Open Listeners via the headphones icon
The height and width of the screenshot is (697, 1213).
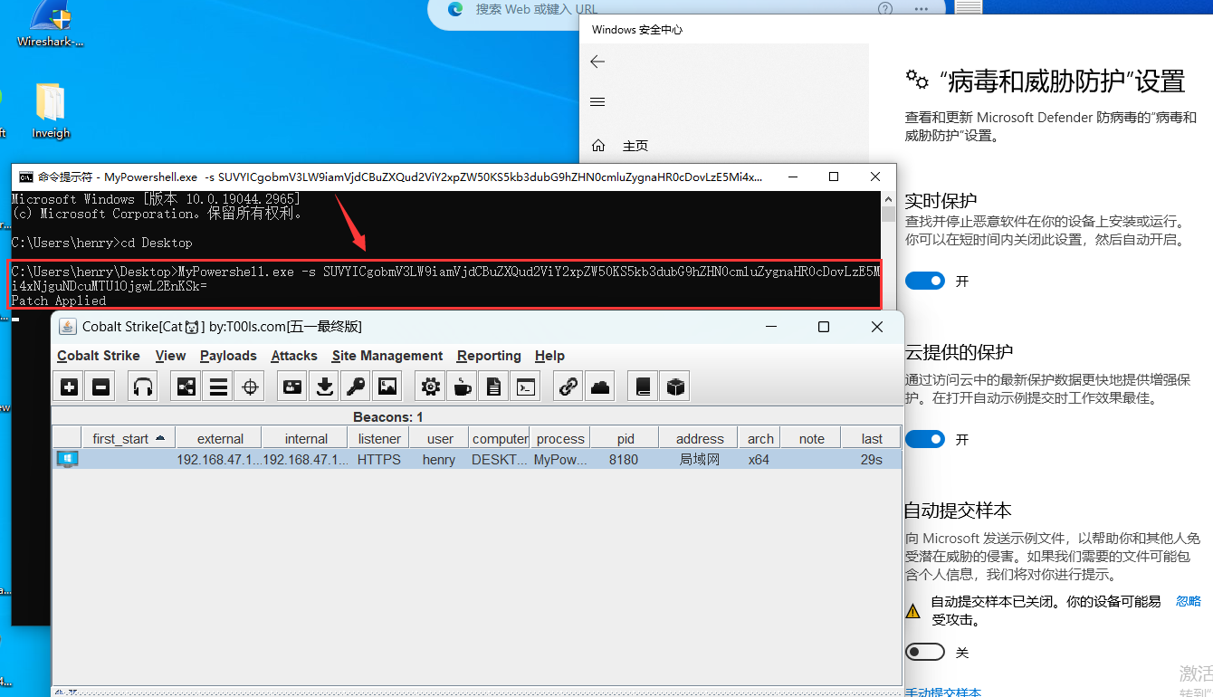pyautogui.click(x=142, y=387)
